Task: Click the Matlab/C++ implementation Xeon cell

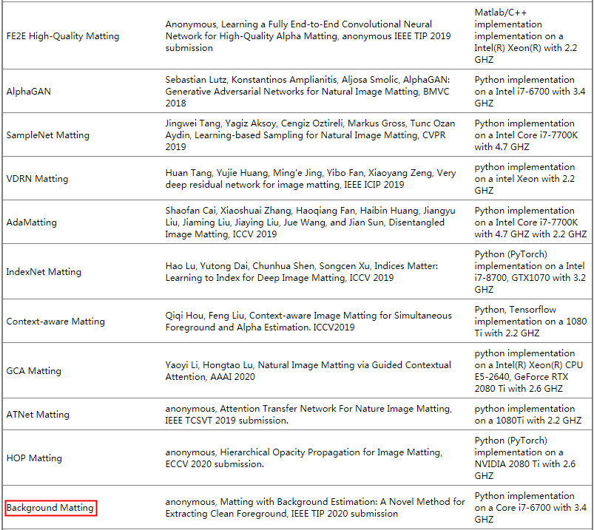Action: [x=526, y=36]
